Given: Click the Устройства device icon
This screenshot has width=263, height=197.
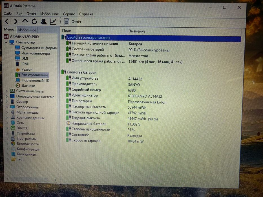Looking at the screenshot, I should [x=13, y=133].
